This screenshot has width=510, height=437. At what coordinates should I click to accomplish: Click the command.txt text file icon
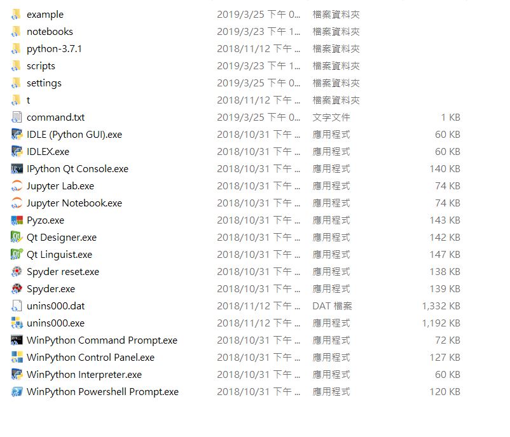[x=17, y=118]
